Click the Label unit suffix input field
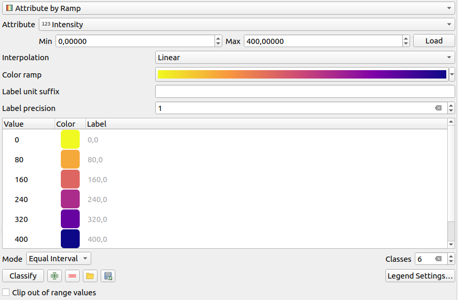The image size is (462, 300). point(305,92)
